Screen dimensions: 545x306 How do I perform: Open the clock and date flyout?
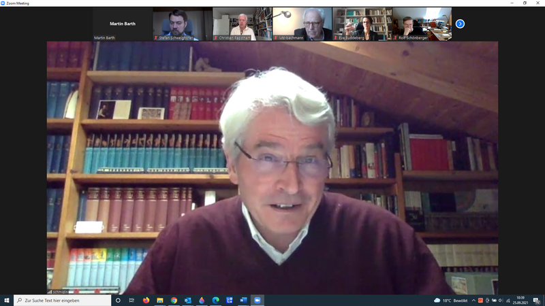521,300
